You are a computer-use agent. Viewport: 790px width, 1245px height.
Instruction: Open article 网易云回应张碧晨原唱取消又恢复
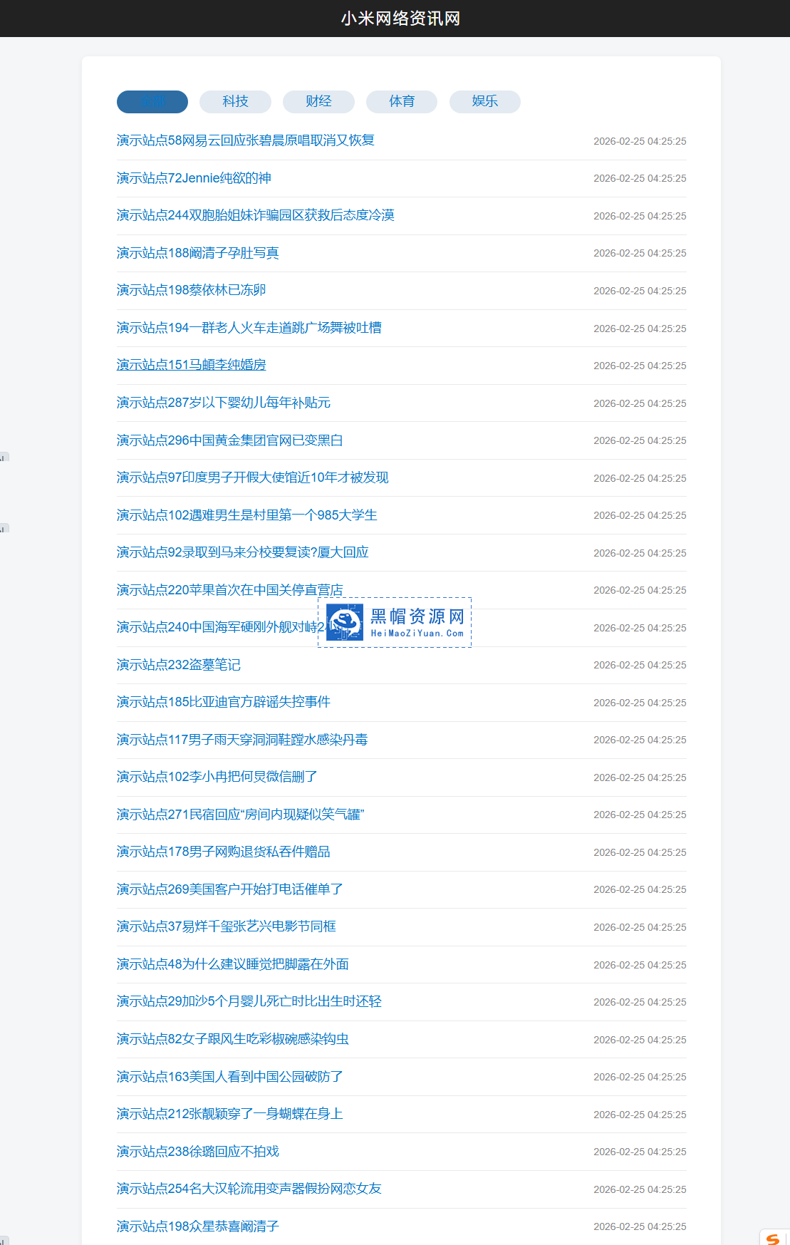pyautogui.click(x=246, y=140)
